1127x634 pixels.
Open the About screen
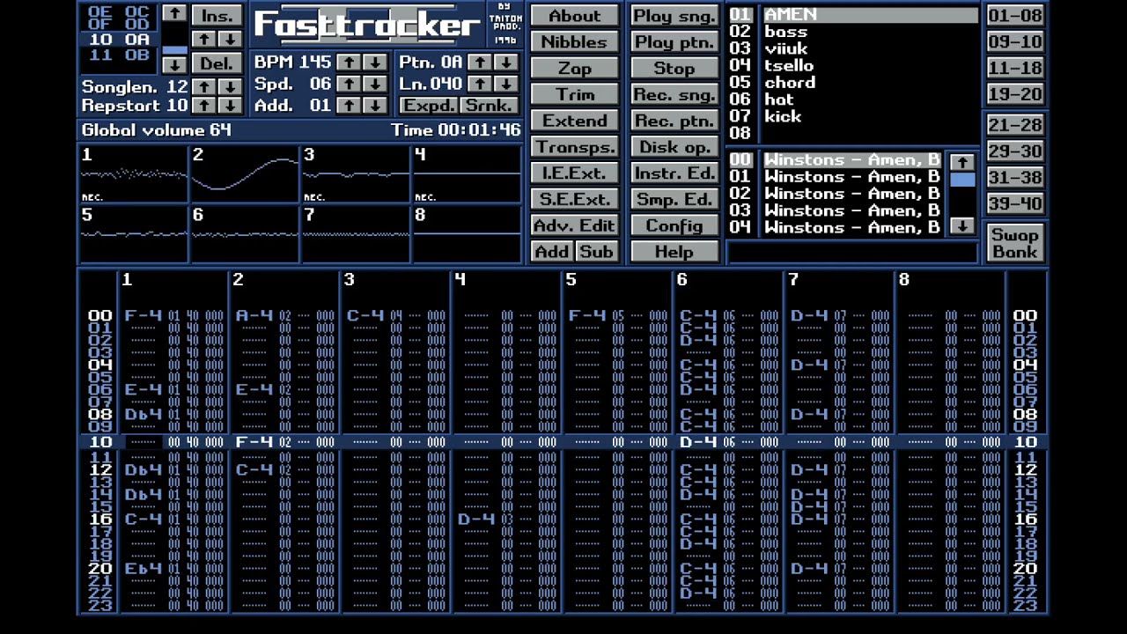click(x=574, y=16)
